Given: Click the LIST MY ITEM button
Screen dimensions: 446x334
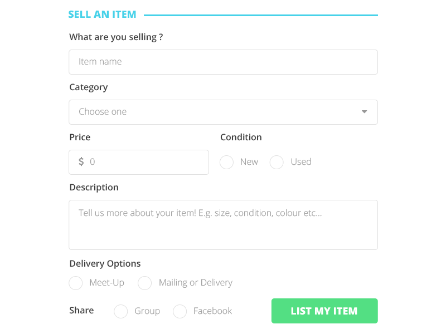Looking at the screenshot, I should [x=324, y=311].
